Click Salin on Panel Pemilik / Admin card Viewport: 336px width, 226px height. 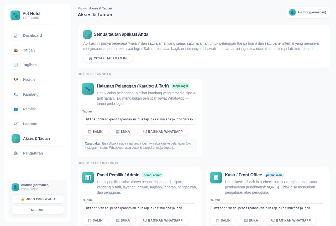95,220
